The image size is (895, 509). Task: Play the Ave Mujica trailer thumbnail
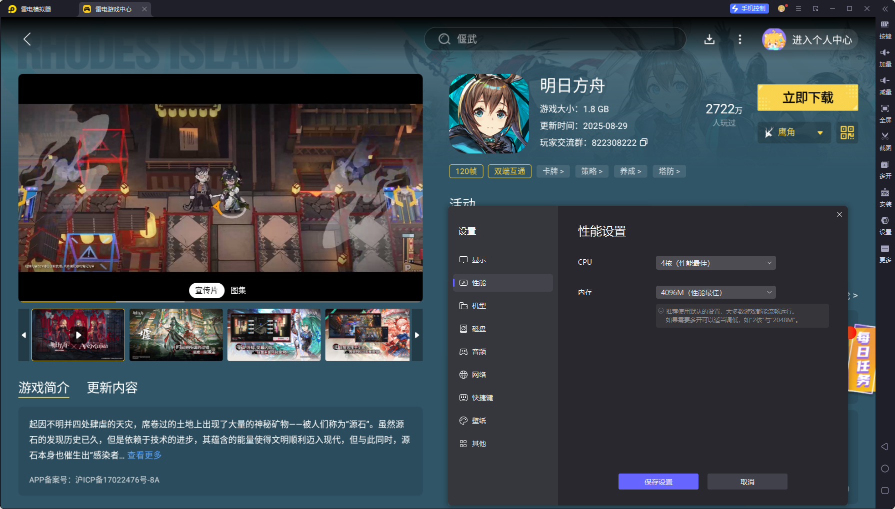coord(78,335)
